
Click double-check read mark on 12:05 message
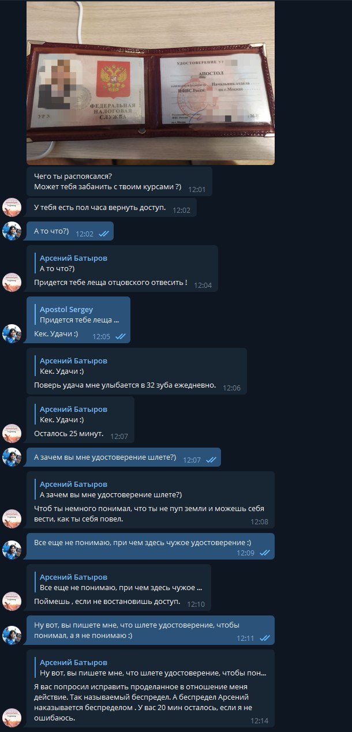tap(121, 336)
